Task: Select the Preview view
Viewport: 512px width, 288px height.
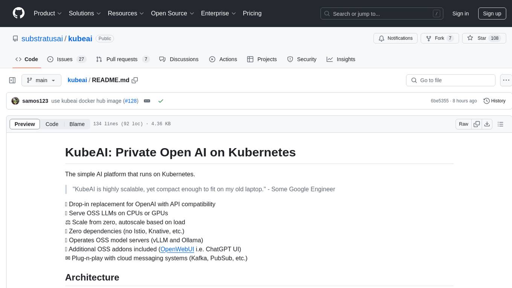Action: pos(25,124)
